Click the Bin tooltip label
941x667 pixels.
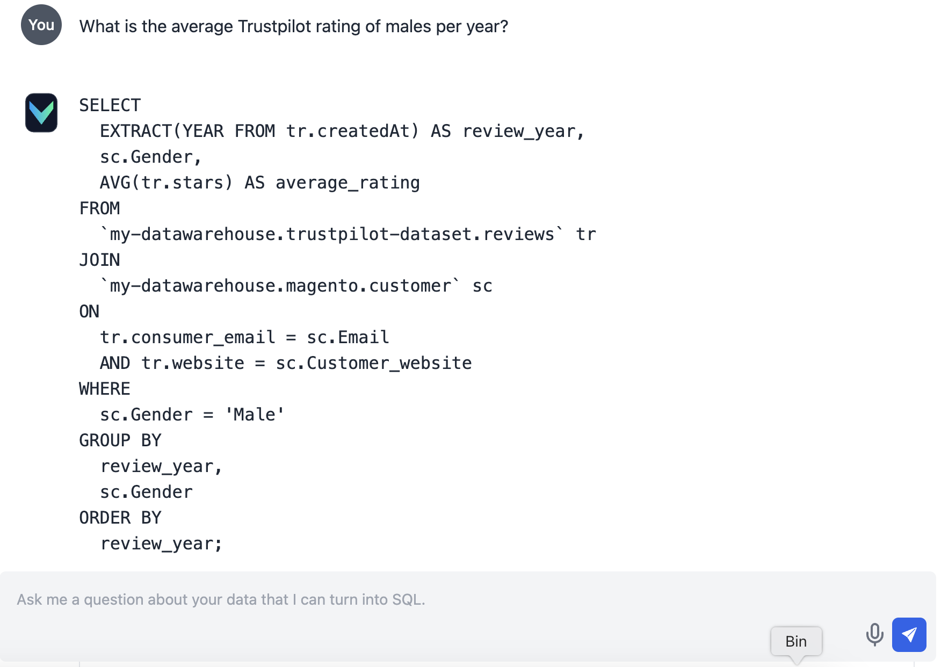point(796,641)
